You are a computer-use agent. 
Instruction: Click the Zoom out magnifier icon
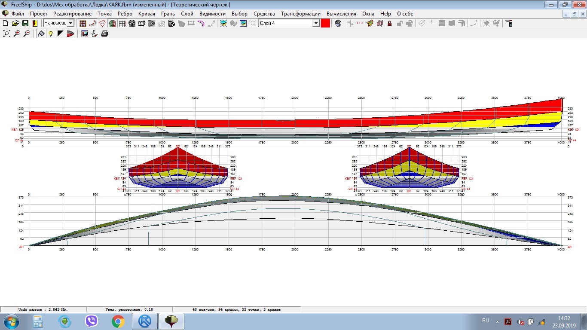(27, 34)
